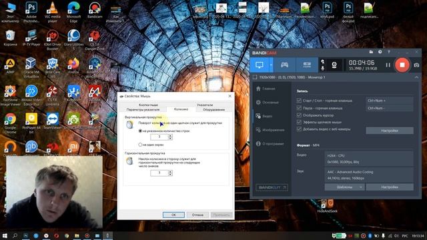
Task: Open Главная section in Bandicam sidebar
Action: (266, 89)
